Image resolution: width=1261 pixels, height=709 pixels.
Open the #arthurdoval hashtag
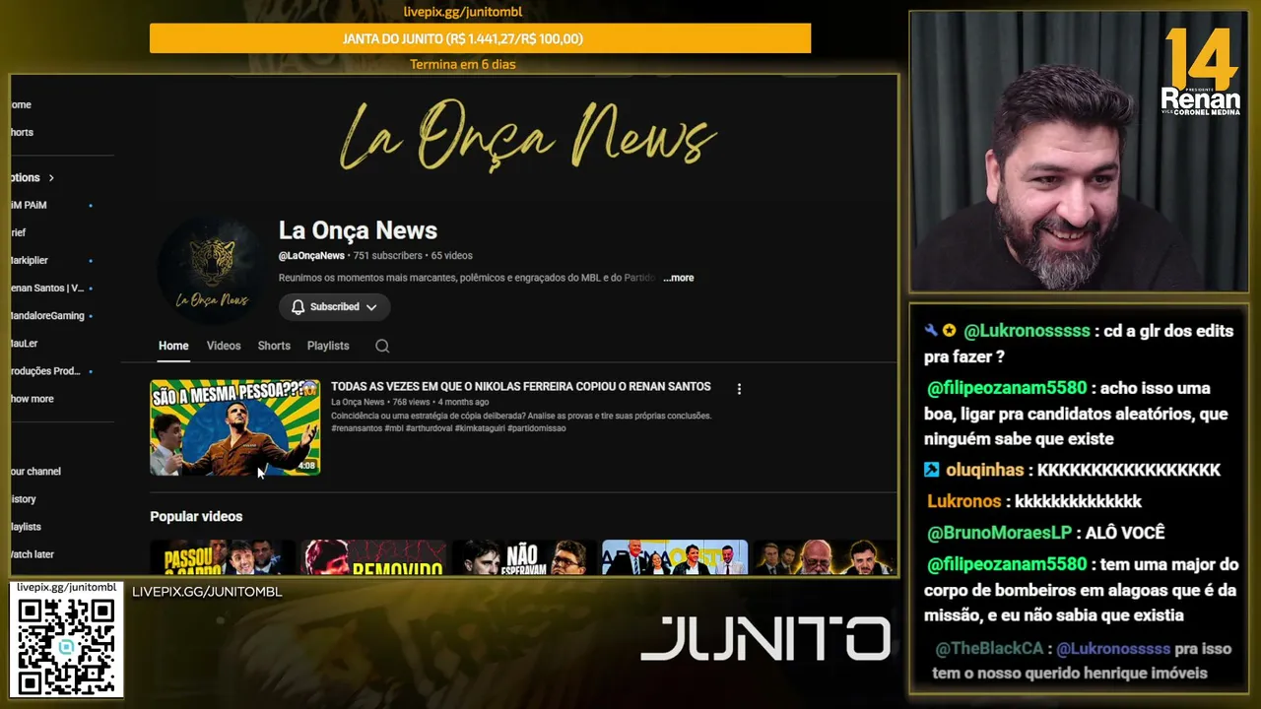(x=429, y=428)
